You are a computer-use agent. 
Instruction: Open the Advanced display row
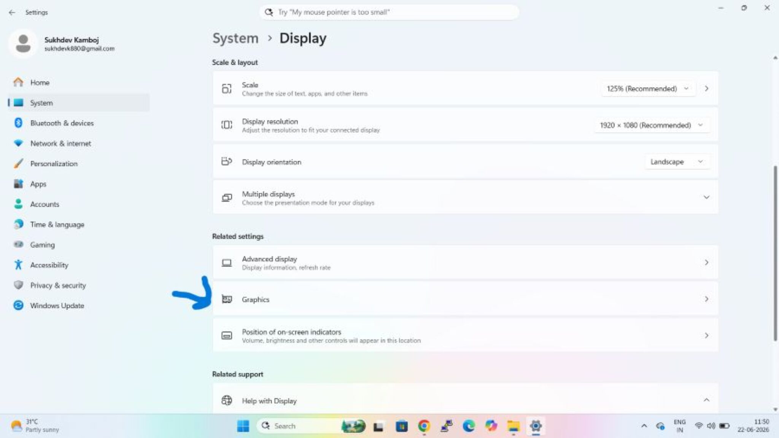point(465,263)
